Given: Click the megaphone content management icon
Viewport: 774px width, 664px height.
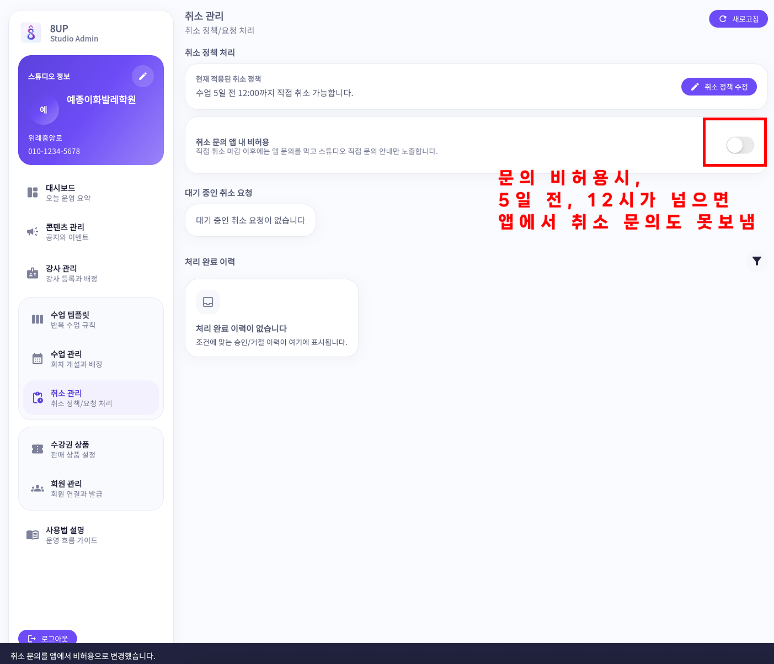Looking at the screenshot, I should coord(33,232).
